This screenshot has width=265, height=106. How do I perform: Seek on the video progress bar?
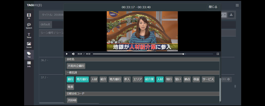153,54
